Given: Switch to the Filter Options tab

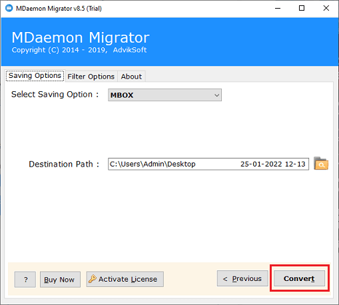Looking at the screenshot, I should pyautogui.click(x=91, y=77).
